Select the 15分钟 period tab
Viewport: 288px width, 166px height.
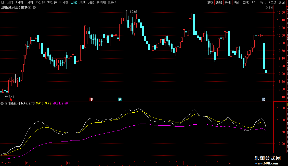click(x=40, y=2)
